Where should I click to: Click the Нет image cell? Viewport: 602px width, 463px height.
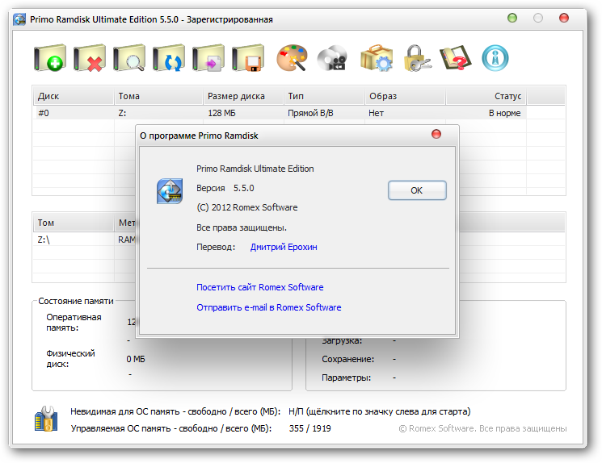(377, 113)
